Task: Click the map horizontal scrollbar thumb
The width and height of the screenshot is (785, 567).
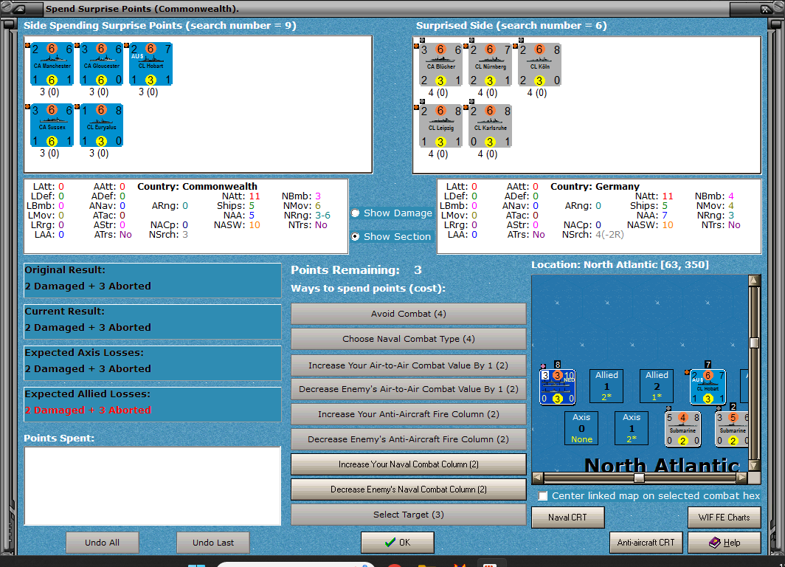Action: [x=639, y=478]
